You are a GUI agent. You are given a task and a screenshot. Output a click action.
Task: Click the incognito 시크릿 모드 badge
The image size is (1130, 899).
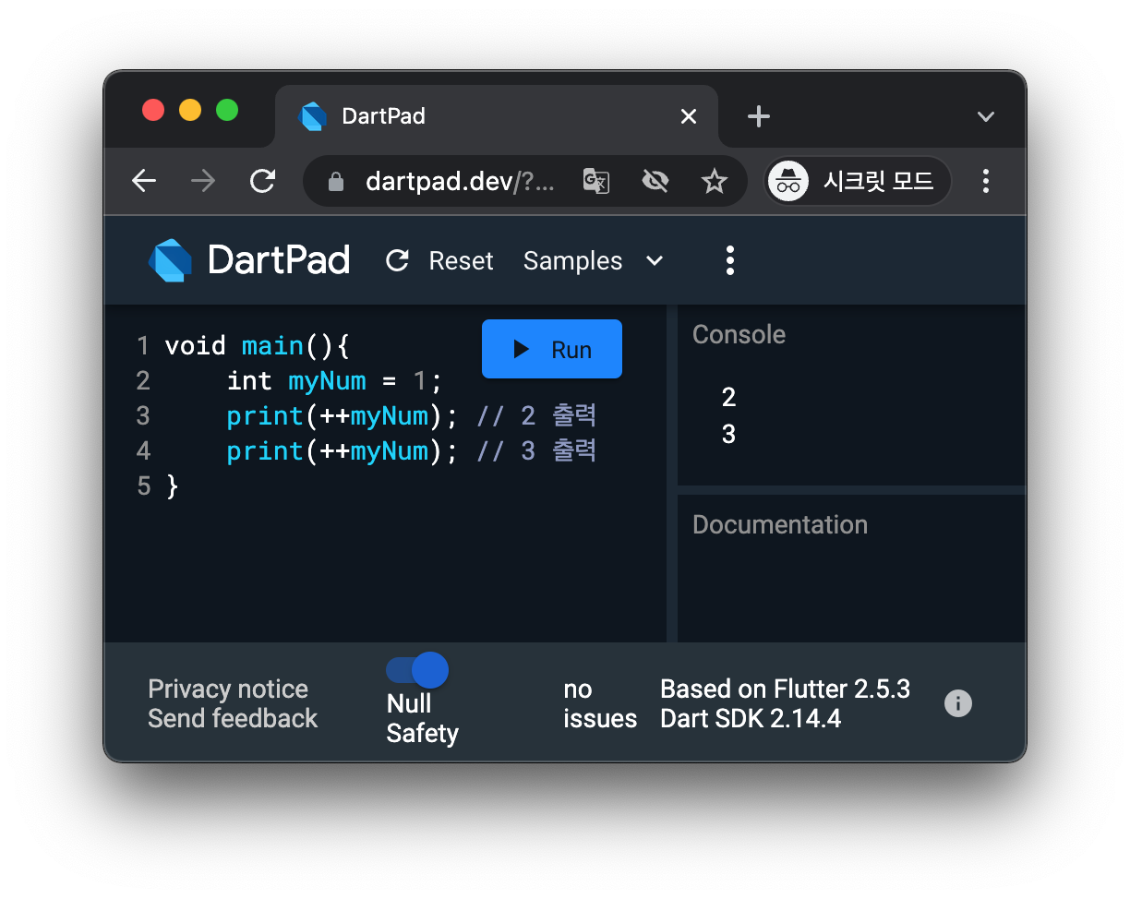pyautogui.click(x=859, y=181)
